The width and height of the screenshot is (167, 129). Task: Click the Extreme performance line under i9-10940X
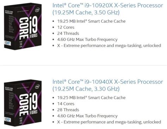109,122
